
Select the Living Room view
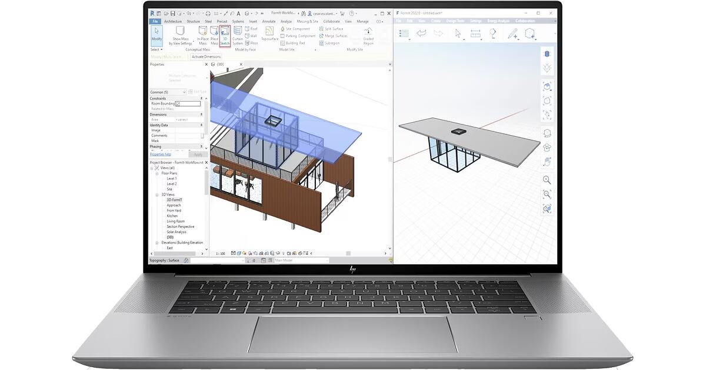coord(175,221)
